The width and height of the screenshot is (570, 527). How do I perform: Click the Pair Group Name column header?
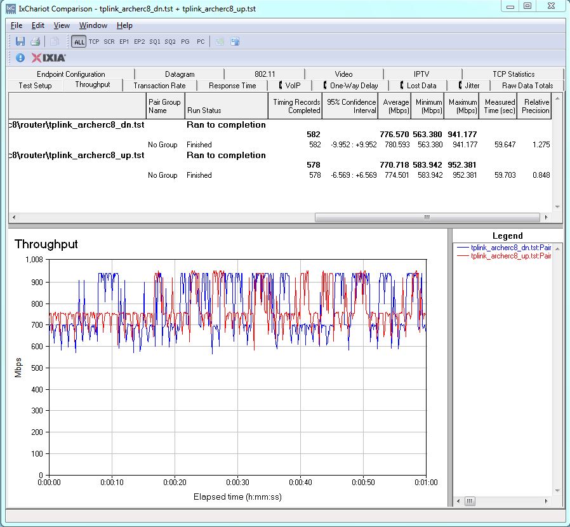[x=166, y=106]
